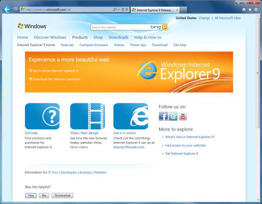Open Help & How-to navigation item
The width and height of the screenshot is (262, 204).
click(x=148, y=37)
